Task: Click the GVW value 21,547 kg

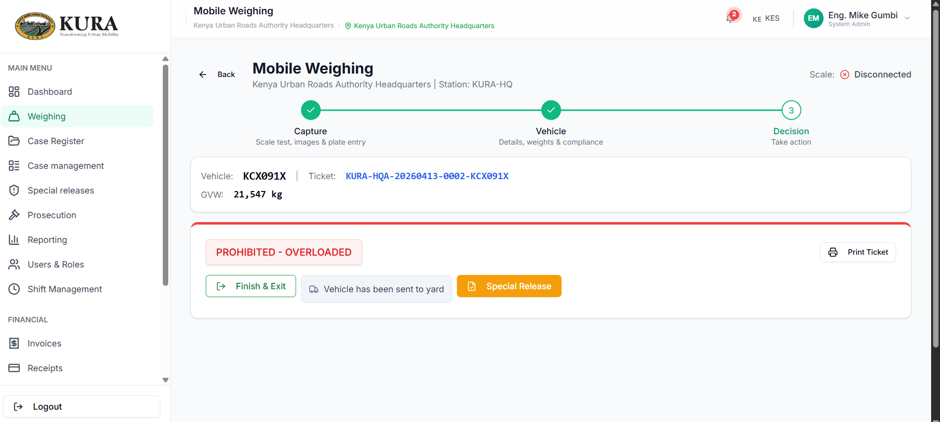Action: coord(258,194)
